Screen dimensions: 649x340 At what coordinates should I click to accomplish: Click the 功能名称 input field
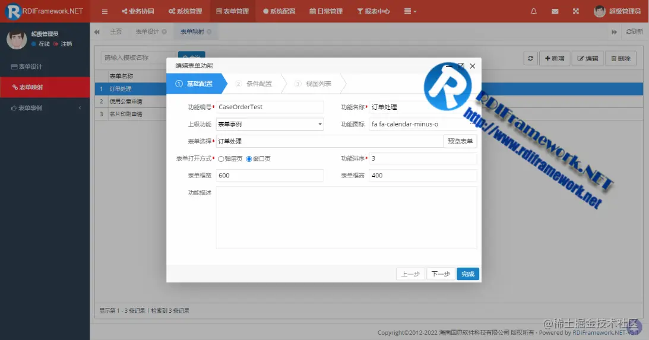pyautogui.click(x=423, y=107)
